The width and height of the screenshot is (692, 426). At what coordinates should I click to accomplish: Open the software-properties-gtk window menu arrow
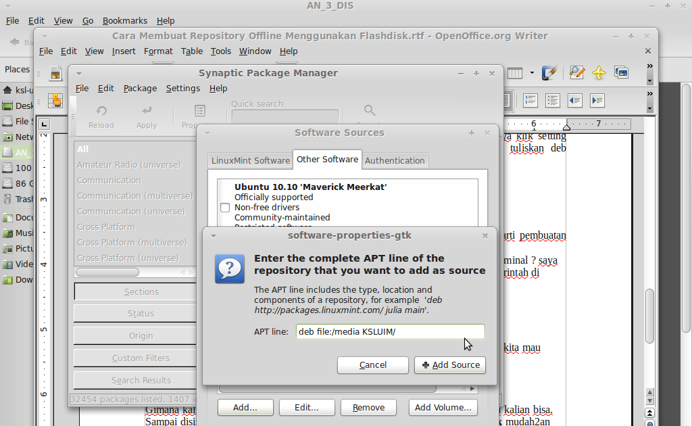[x=214, y=236]
